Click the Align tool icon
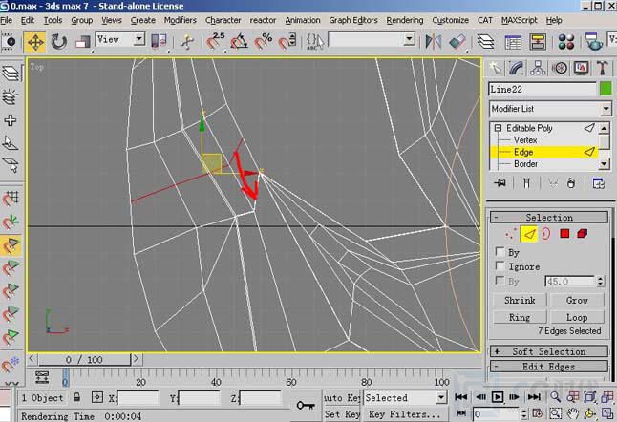Image resolution: width=617 pixels, height=422 pixels. (457, 42)
